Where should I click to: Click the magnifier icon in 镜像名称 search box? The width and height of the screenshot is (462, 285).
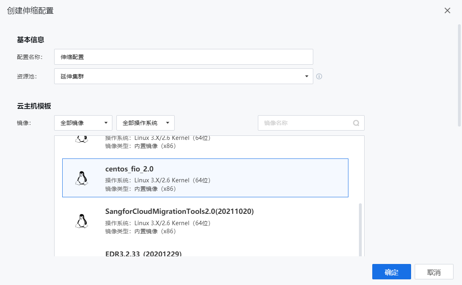coord(356,123)
